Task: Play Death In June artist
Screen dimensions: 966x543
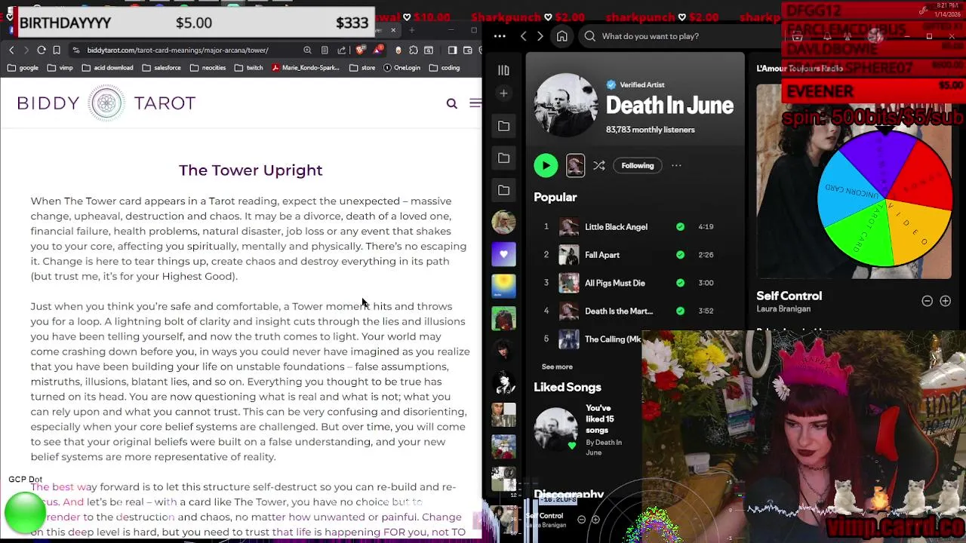Action: (546, 165)
